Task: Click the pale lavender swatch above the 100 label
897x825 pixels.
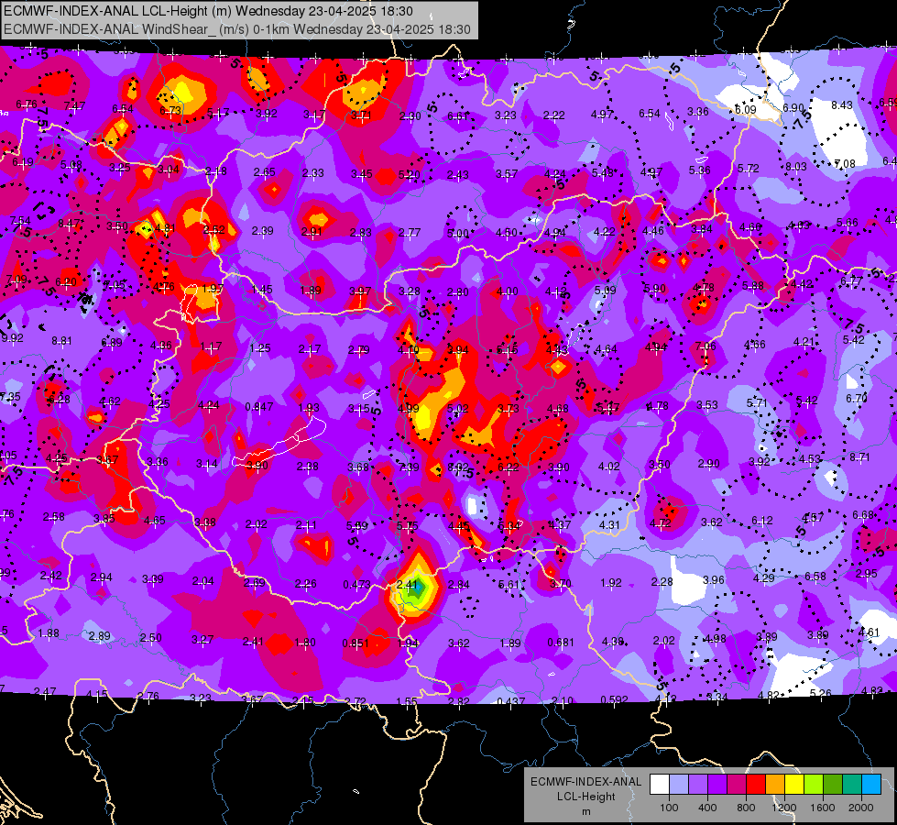Action: point(679,785)
